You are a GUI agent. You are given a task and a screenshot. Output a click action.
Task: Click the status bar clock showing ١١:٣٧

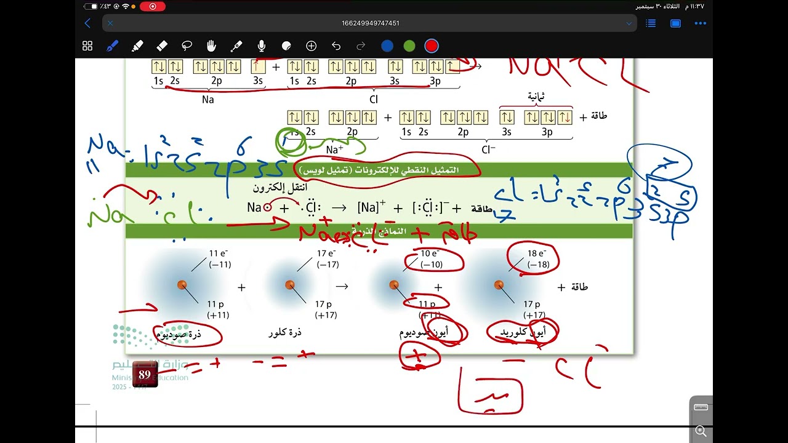[x=694, y=6]
